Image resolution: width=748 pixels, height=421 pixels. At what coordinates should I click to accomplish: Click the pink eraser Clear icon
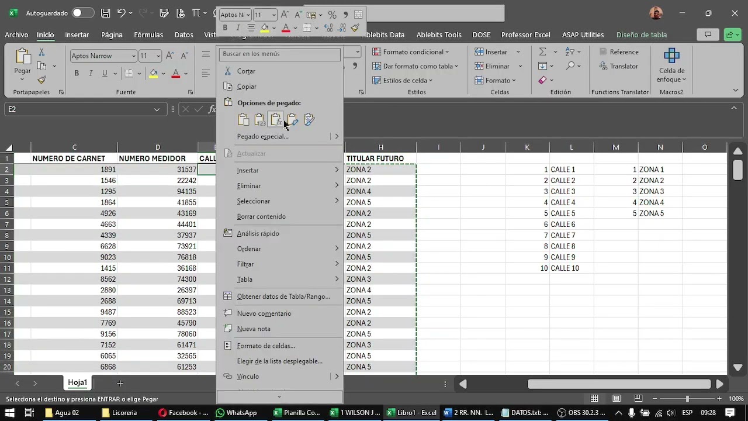coord(542,80)
